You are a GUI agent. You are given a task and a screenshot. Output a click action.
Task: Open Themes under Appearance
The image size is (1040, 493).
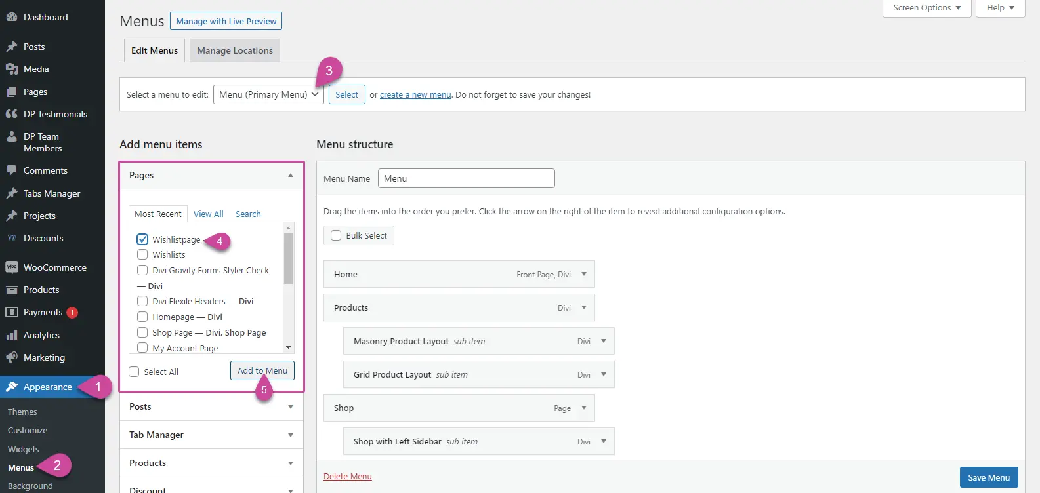point(22,412)
